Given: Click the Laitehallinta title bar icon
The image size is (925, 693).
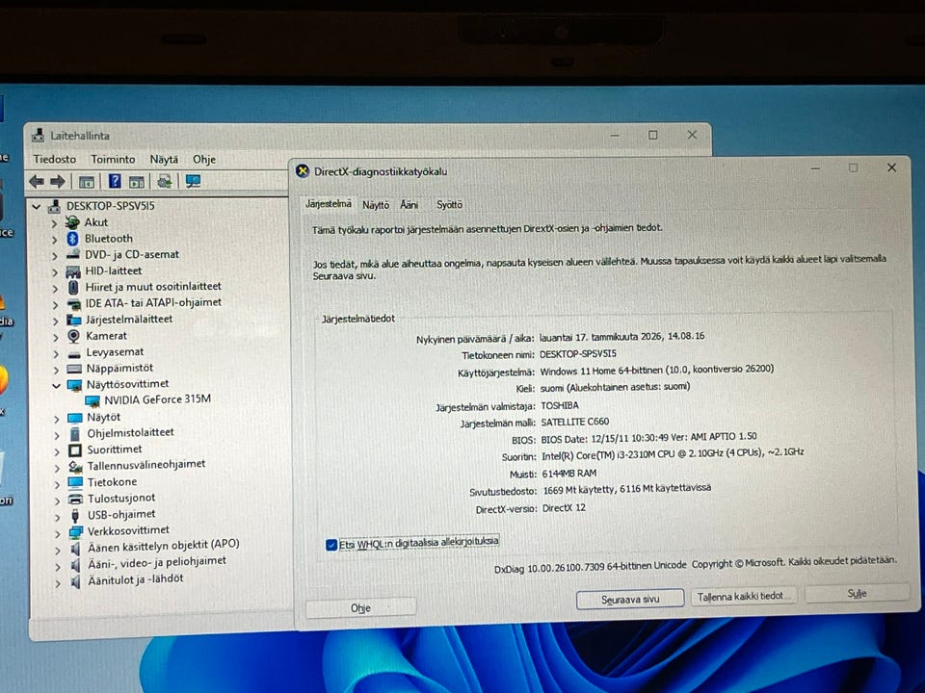Looking at the screenshot, I should pos(38,135).
